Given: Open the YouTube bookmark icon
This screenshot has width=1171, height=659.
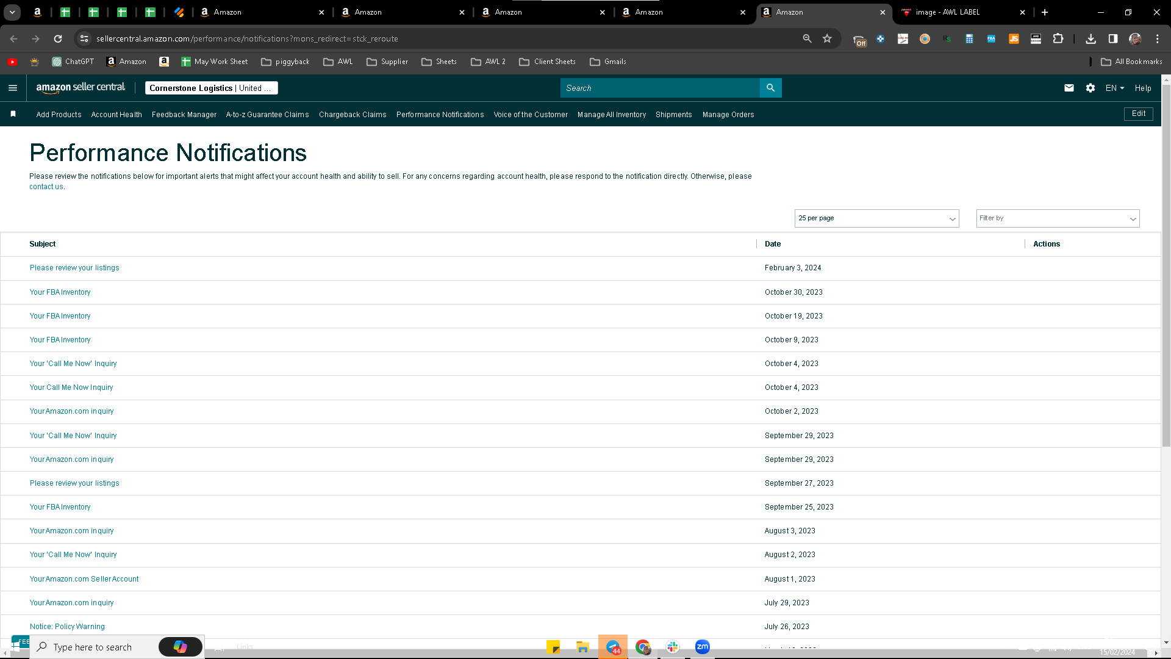Looking at the screenshot, I should click(x=12, y=62).
